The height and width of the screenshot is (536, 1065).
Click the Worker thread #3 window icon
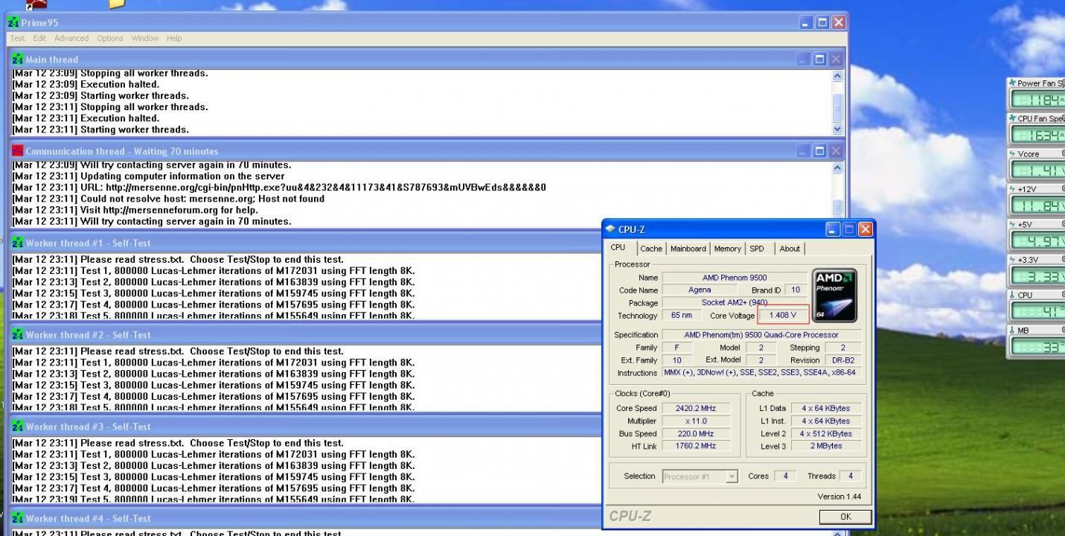click(x=18, y=427)
